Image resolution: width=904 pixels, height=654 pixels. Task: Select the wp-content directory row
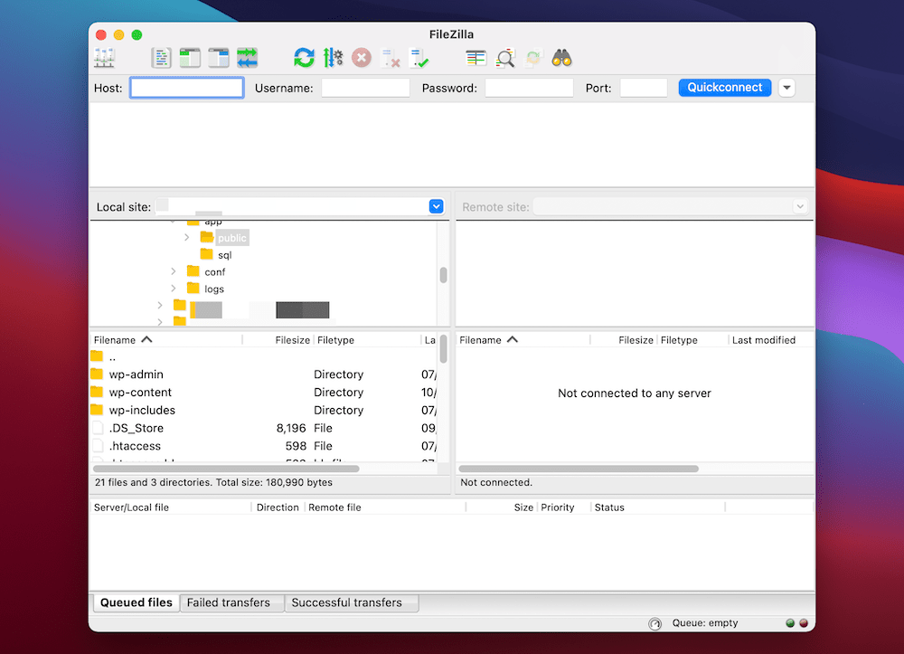coord(264,393)
